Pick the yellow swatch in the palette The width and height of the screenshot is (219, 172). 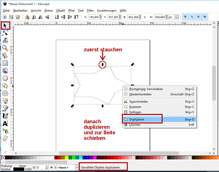[x=67, y=158]
